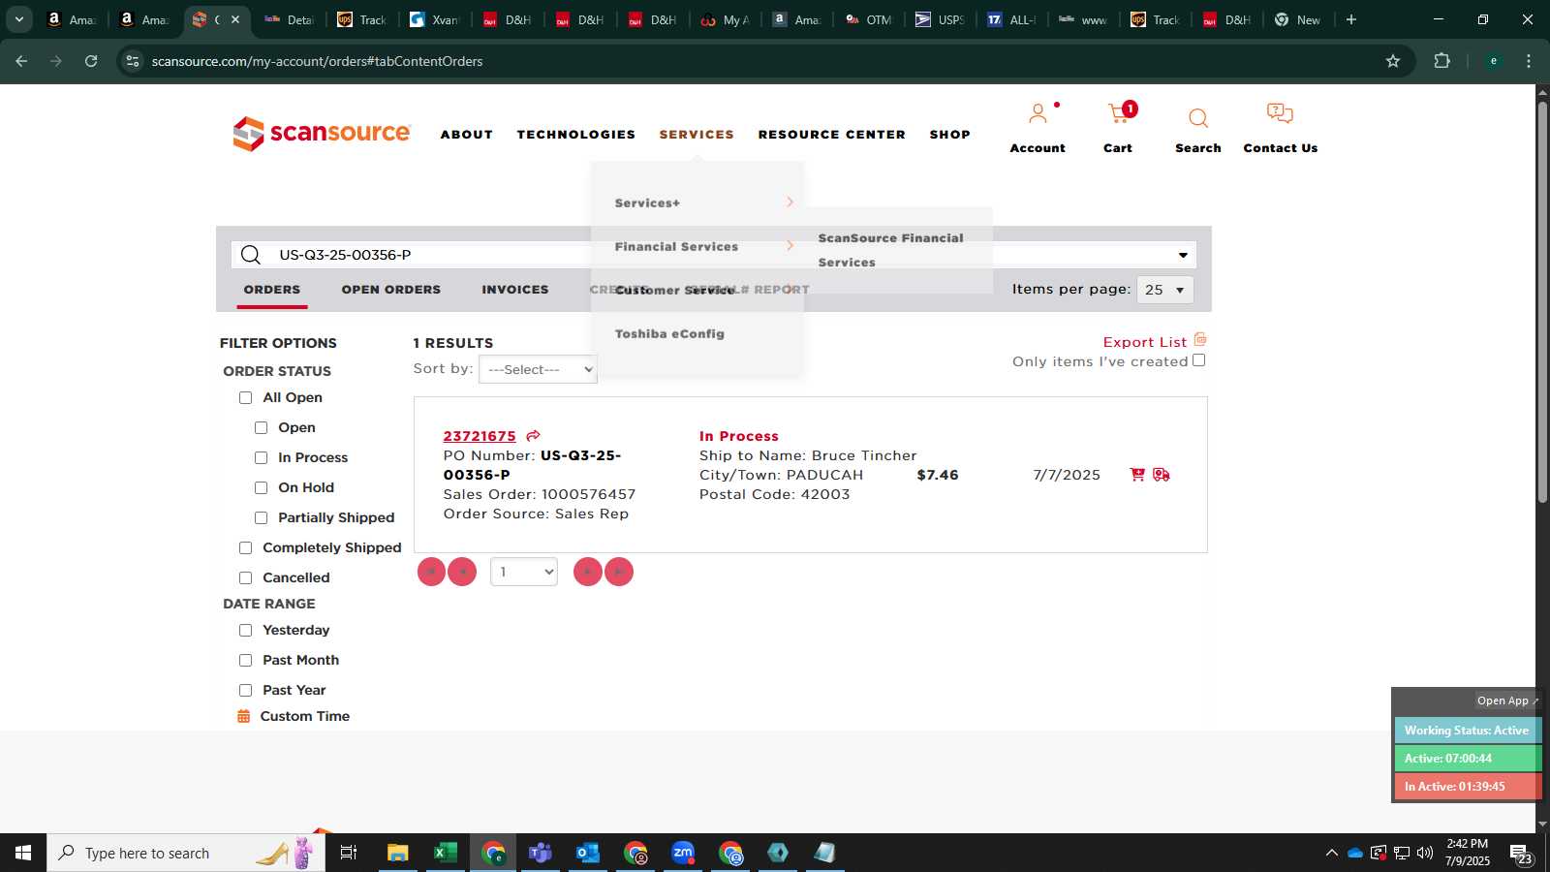The width and height of the screenshot is (1550, 872).
Task: Open site information icon in address bar
Action: point(133,61)
